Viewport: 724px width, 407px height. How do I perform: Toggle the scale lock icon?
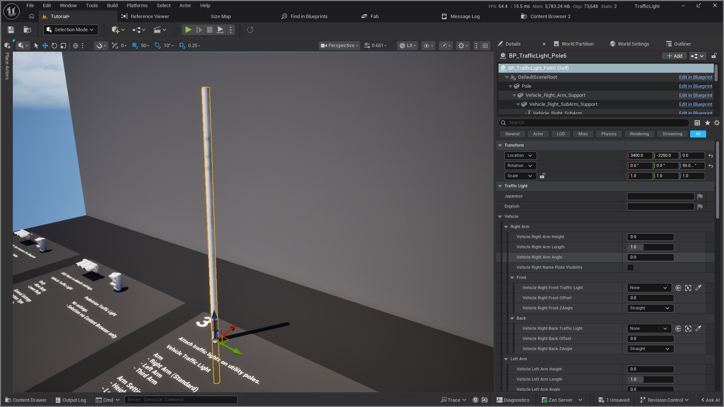coord(542,176)
